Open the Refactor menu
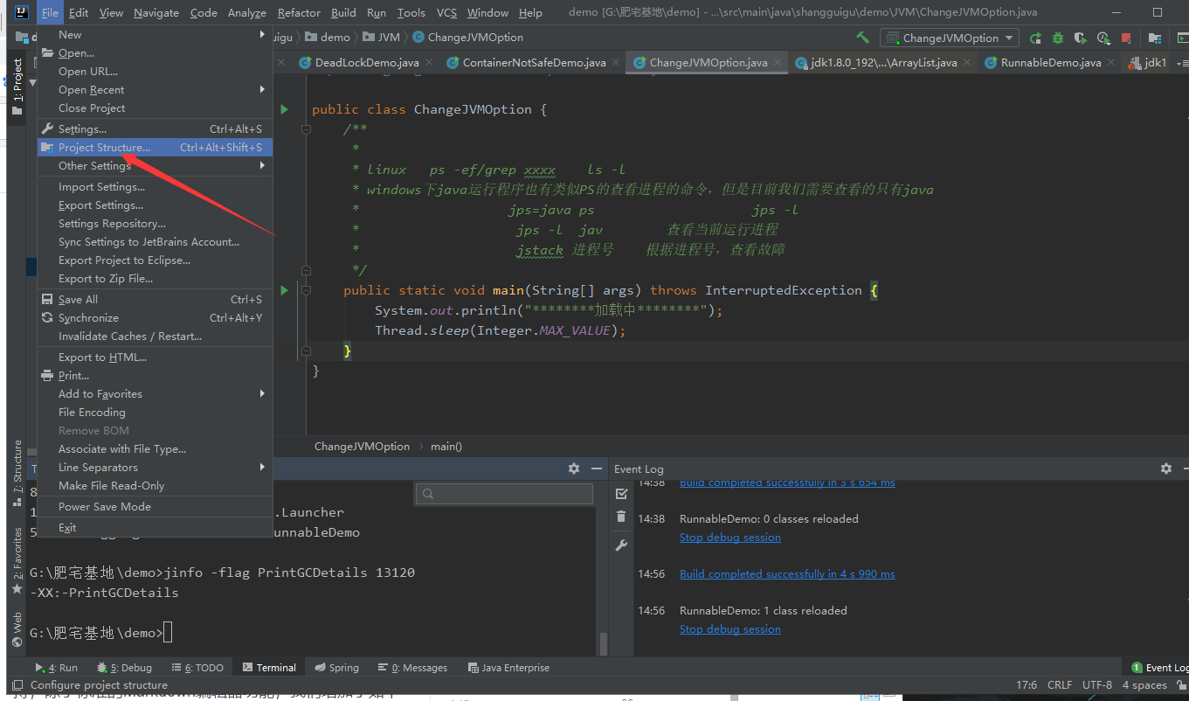Viewport: 1189px width, 701px height. tap(299, 12)
